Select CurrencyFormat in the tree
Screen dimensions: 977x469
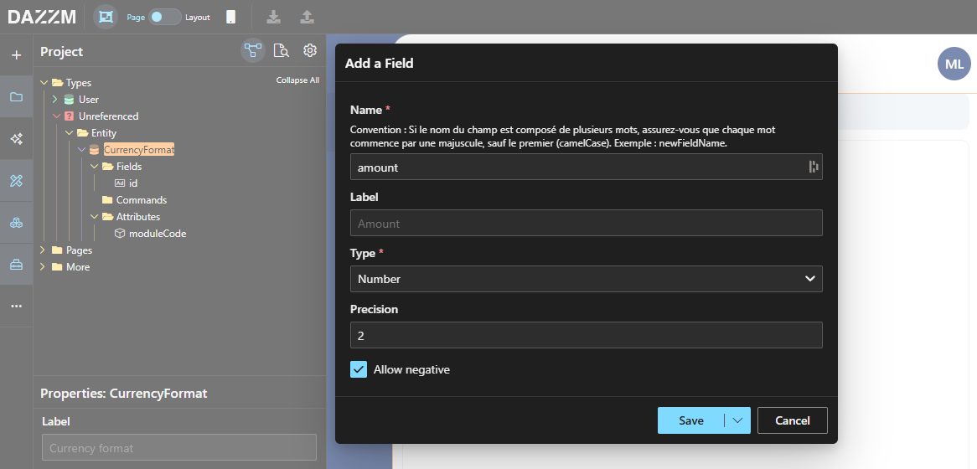139,149
